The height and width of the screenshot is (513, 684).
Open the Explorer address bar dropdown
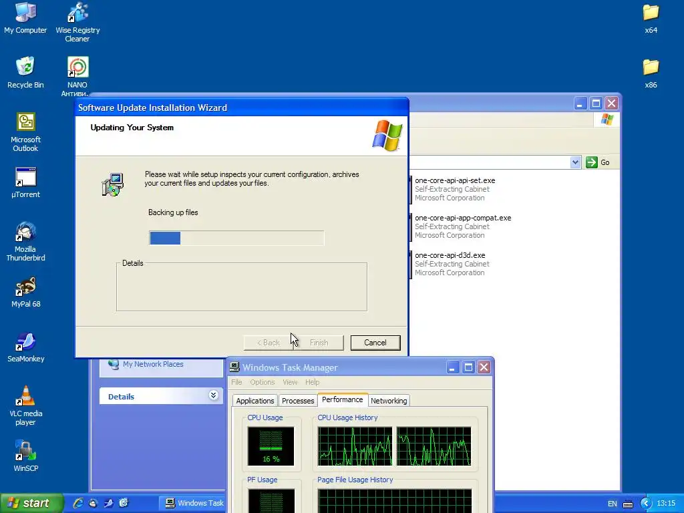click(x=575, y=162)
